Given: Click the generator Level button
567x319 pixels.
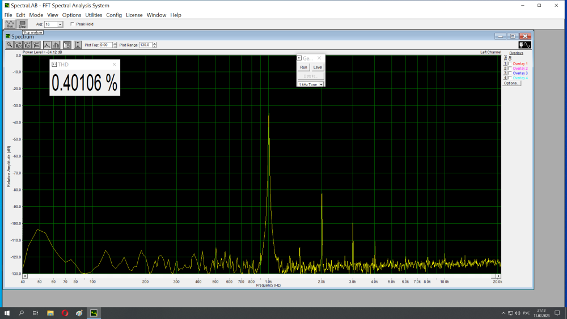Looking at the screenshot, I should (x=318, y=67).
